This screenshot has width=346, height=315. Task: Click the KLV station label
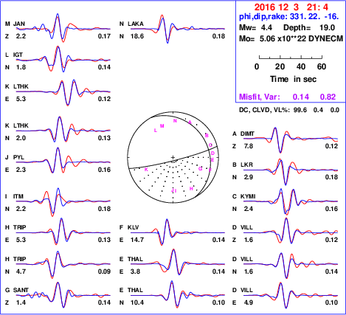(x=133, y=227)
